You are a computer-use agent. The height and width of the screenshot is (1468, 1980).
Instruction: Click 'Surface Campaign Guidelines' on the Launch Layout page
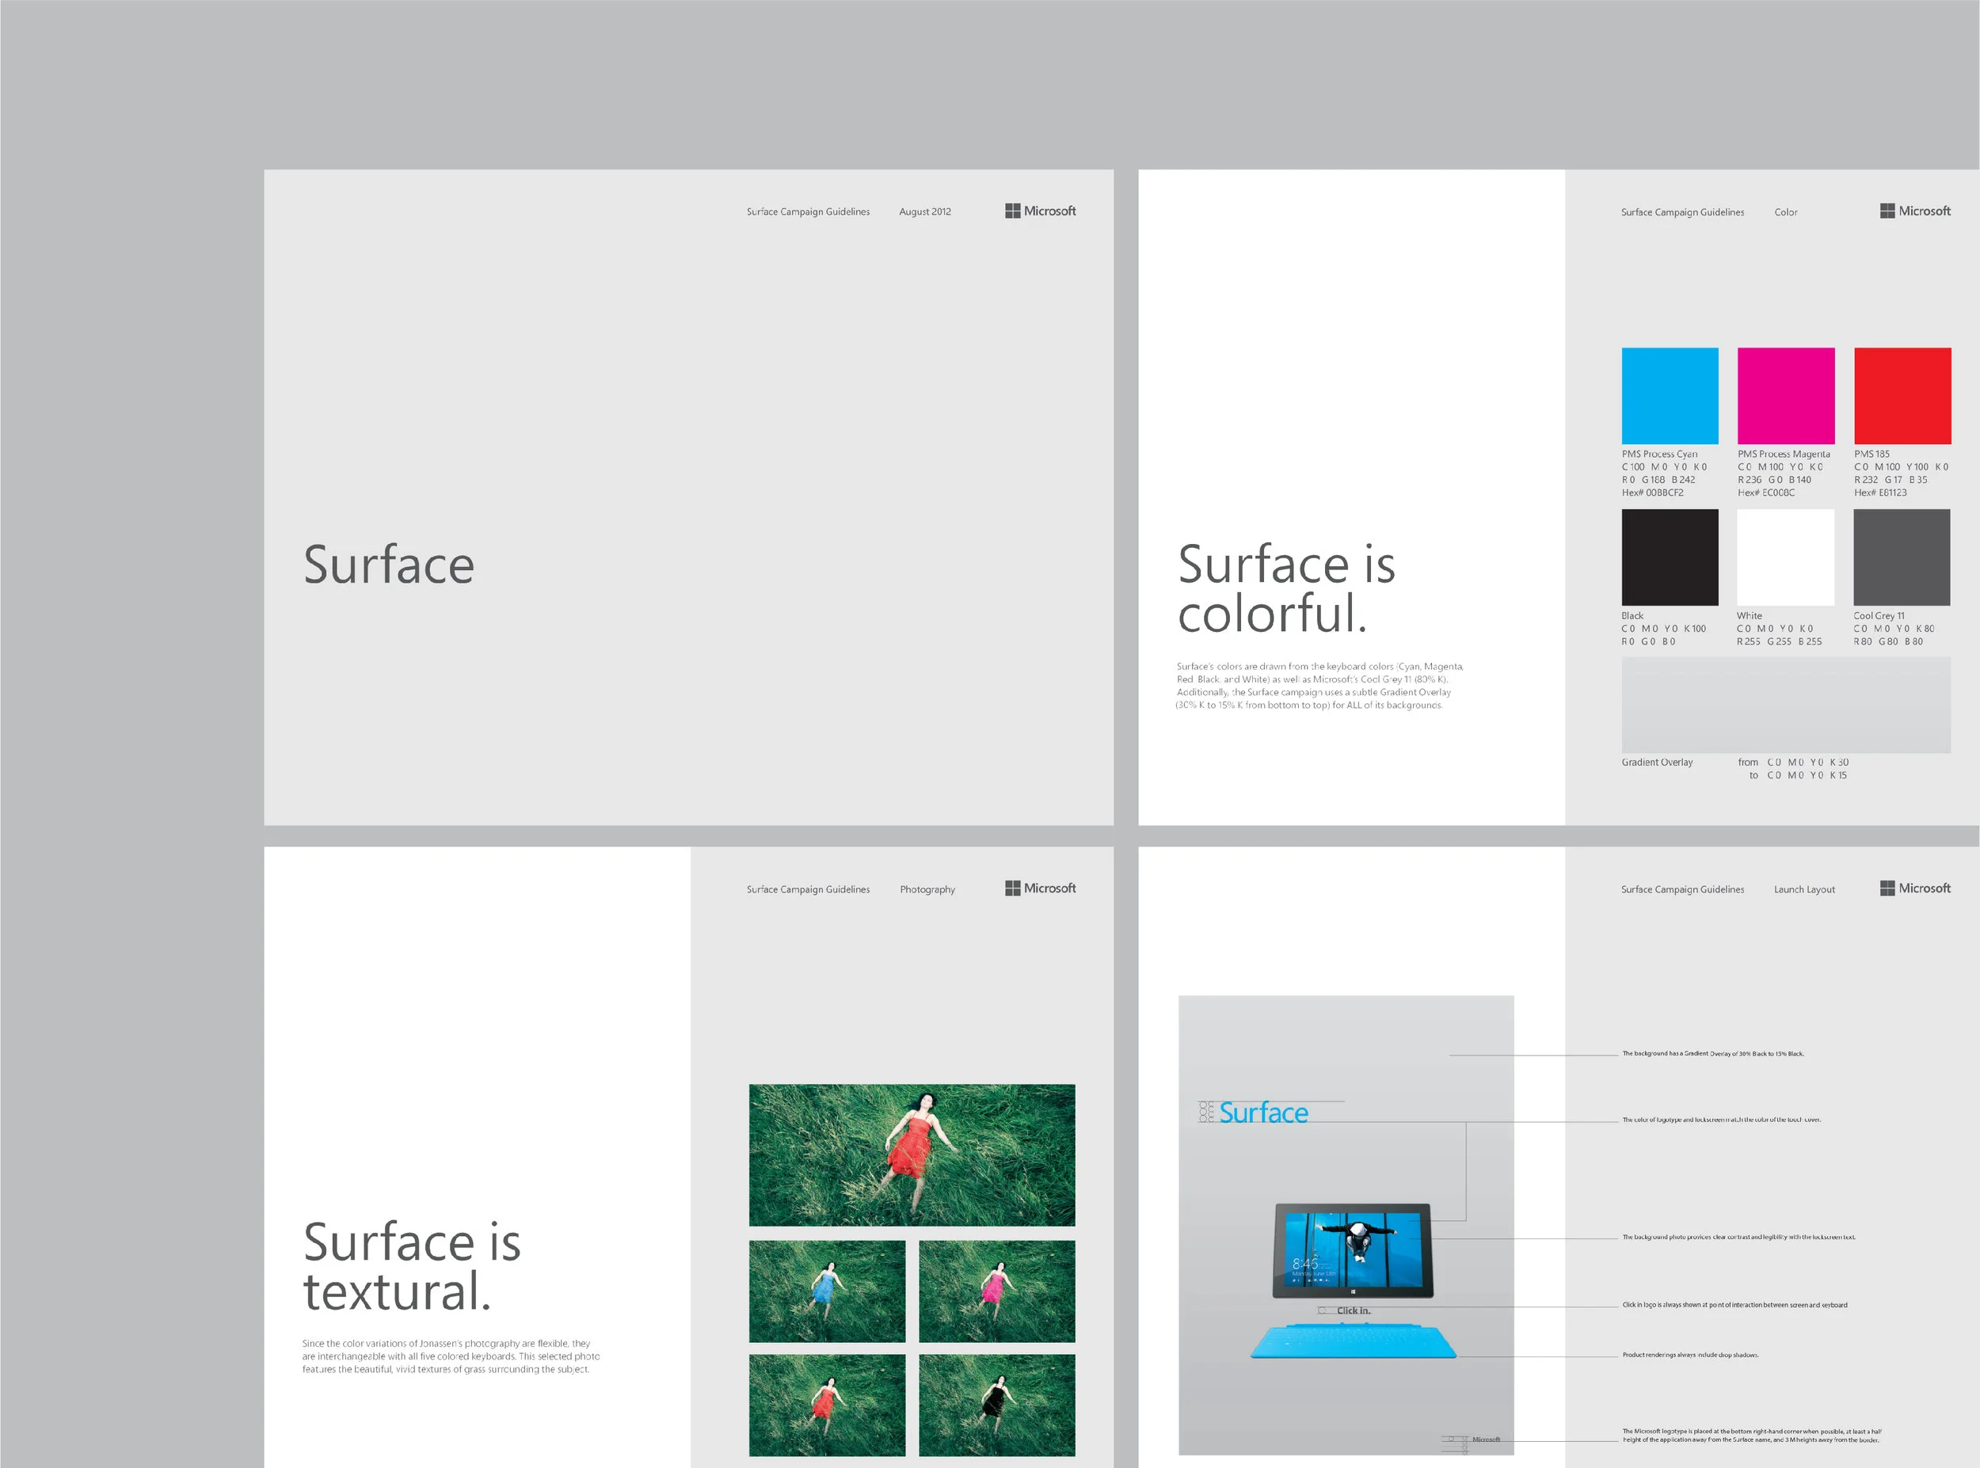pyautogui.click(x=1682, y=889)
